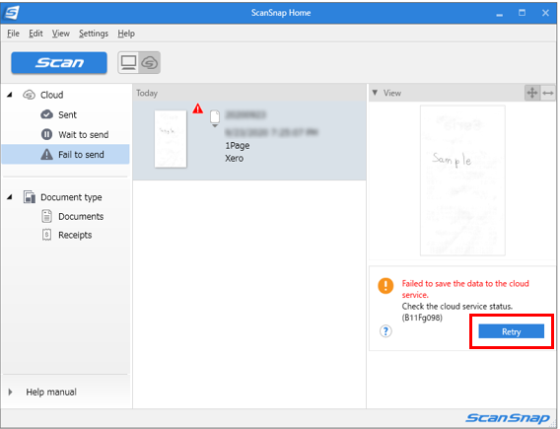The width and height of the screenshot is (560, 429).
Task: Collapse the Cloud tree node
Action: tap(10, 95)
